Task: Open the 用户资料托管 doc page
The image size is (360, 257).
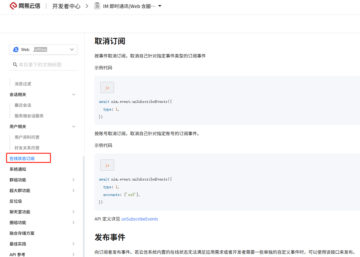Action: click(27, 137)
